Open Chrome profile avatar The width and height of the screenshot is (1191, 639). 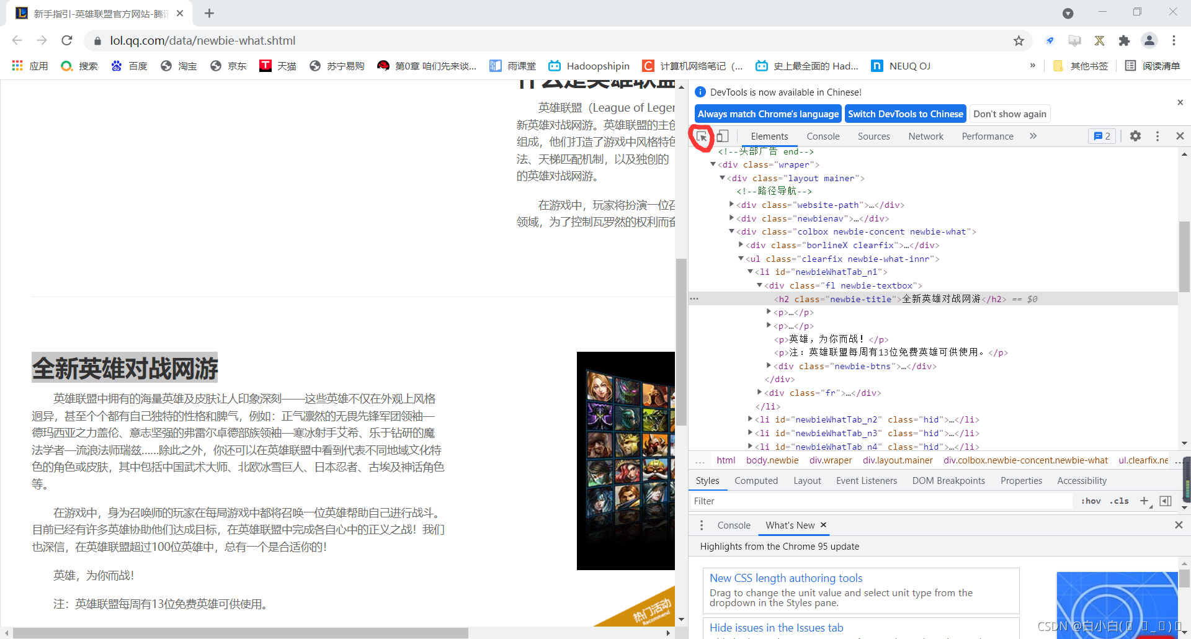(1149, 40)
